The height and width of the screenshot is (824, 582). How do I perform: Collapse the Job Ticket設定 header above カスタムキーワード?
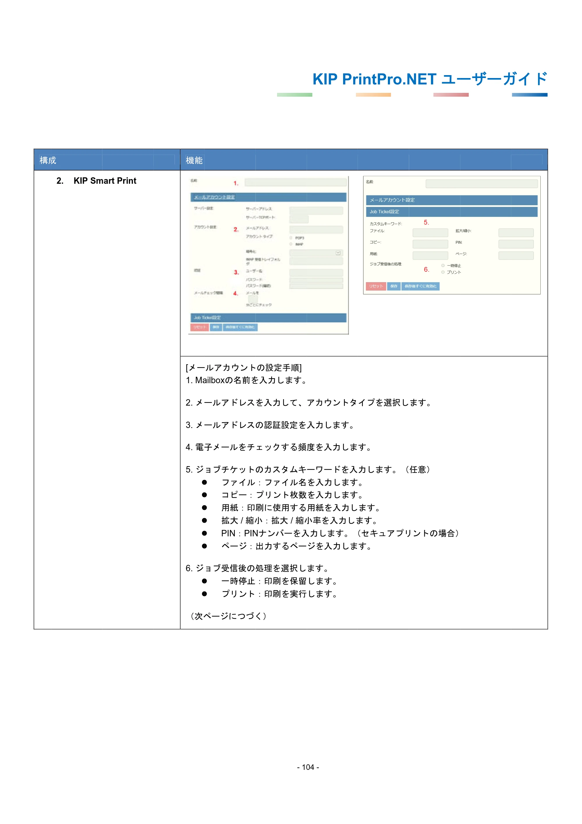pos(451,212)
